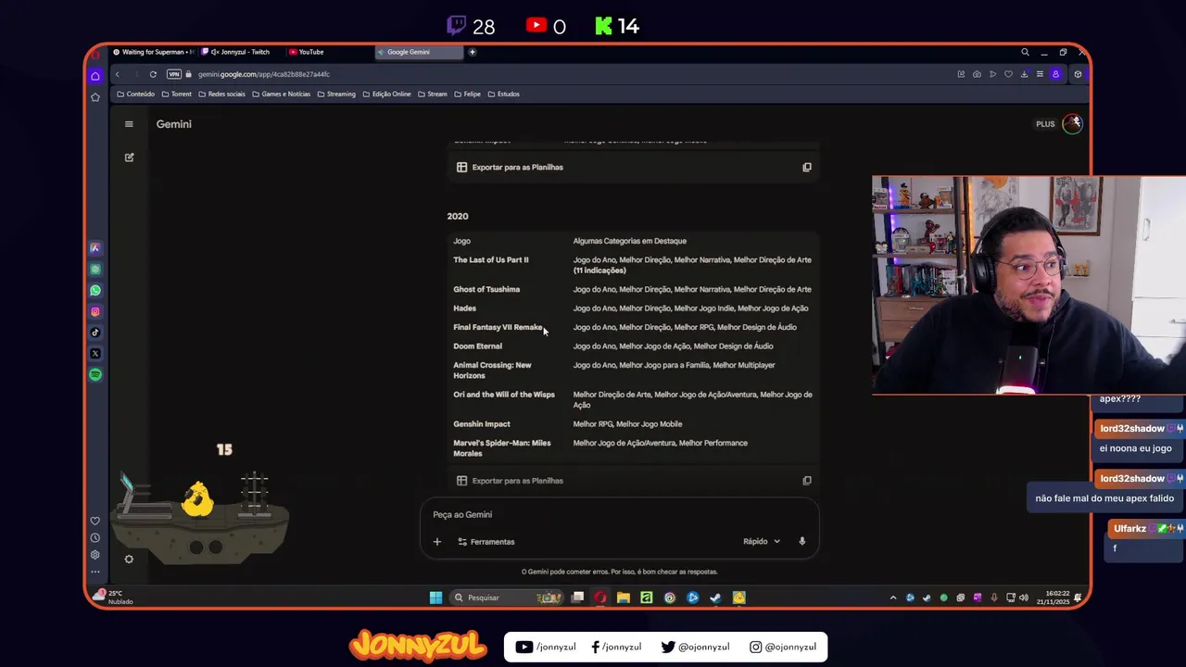Click the Ghost of Tsushima row title
This screenshot has height=667, width=1186.
[486, 289]
